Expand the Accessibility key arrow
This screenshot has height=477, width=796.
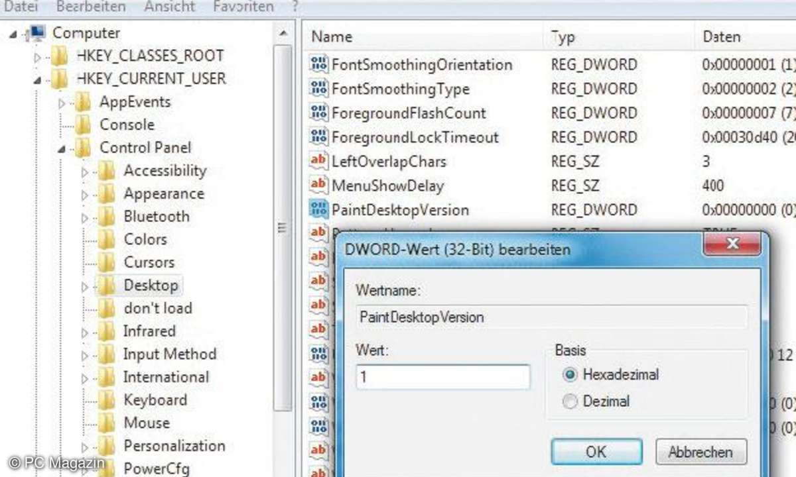(85, 172)
